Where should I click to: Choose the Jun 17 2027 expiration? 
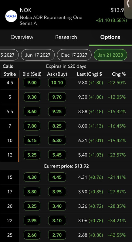click(38, 55)
